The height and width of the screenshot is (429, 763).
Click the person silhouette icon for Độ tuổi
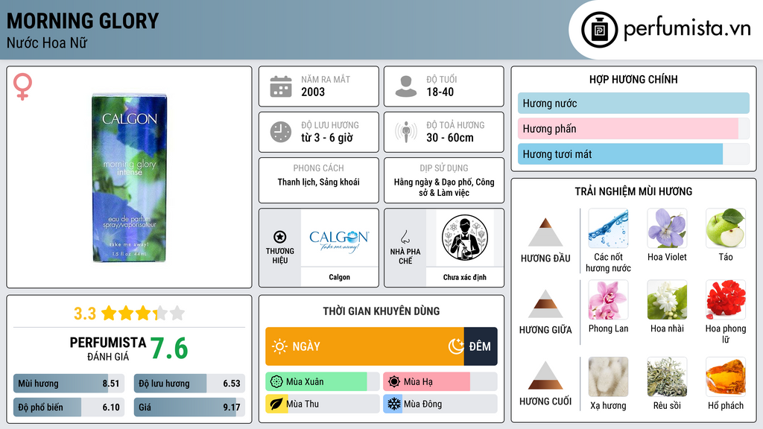406,86
